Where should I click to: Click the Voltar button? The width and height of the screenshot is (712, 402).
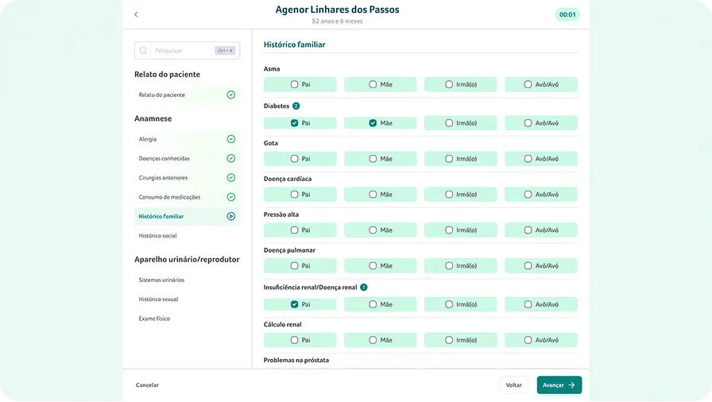pos(514,385)
